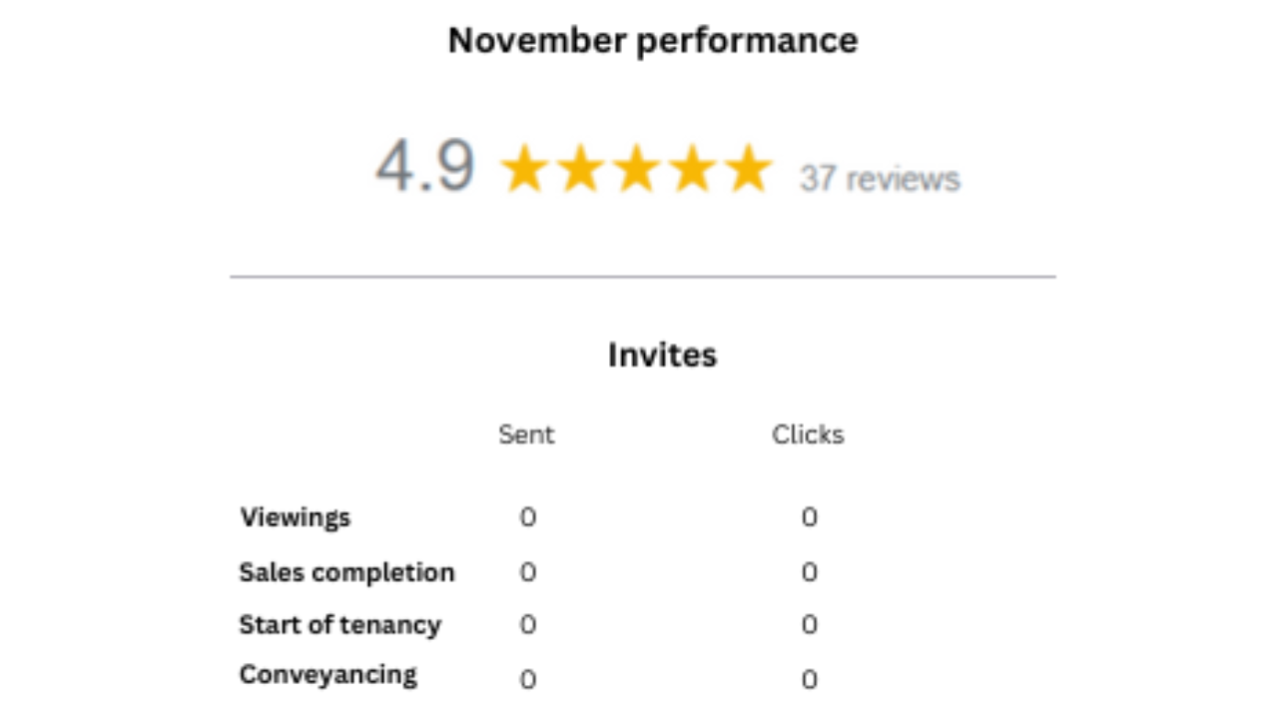
Task: Open the 37 reviews link
Action: (879, 179)
